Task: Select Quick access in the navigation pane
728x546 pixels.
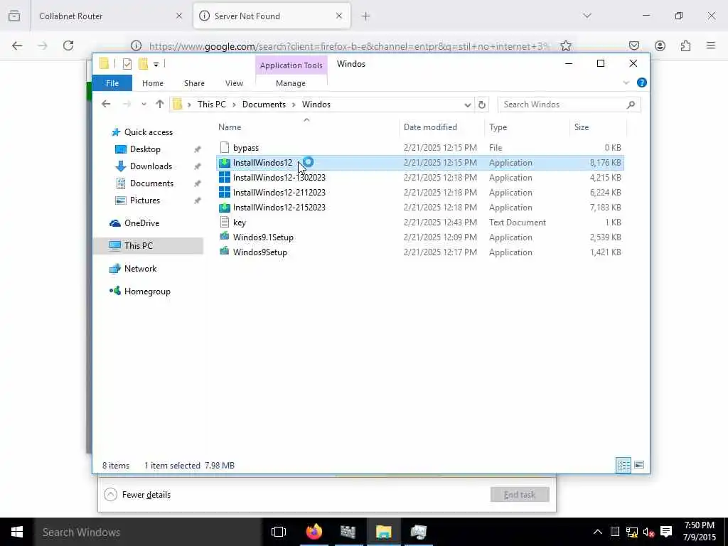Action: coord(148,132)
